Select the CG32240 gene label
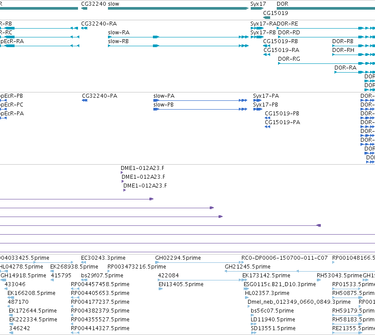 tap(94, 4)
